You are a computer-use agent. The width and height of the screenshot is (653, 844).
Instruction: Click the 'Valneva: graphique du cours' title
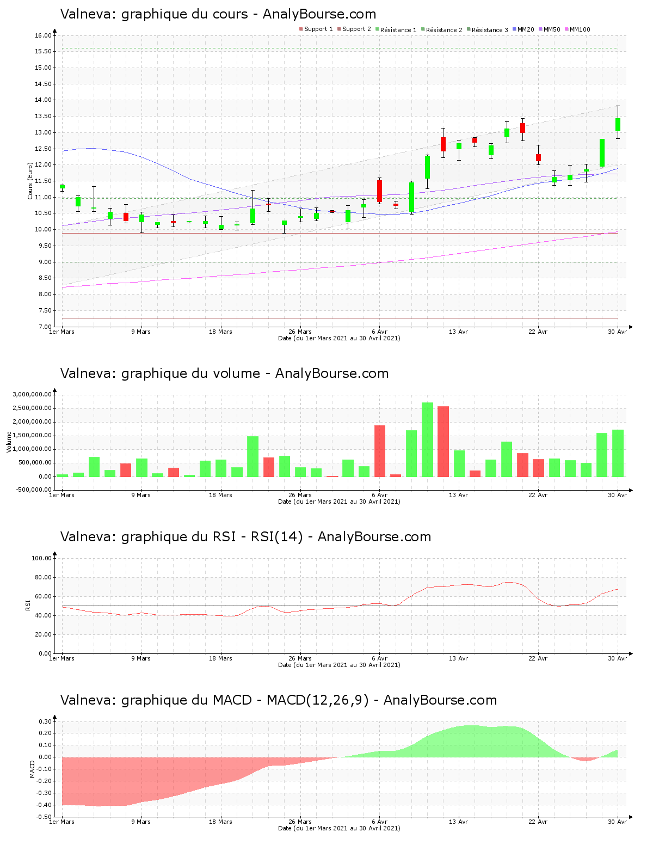pos(218,14)
